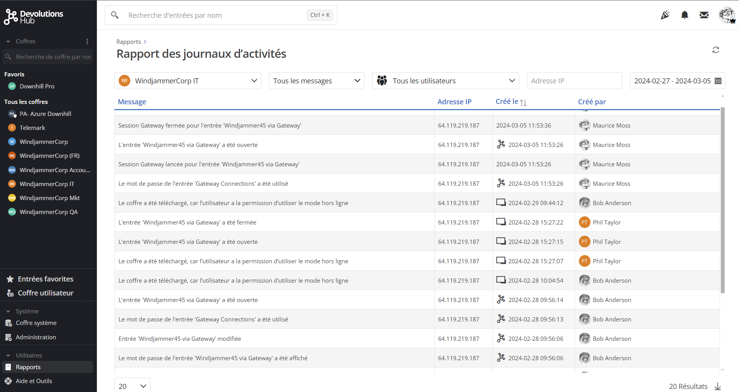This screenshot has width=739, height=392.
Task: Click the PA- Azure Downhill vault badge
Action: click(x=12, y=114)
